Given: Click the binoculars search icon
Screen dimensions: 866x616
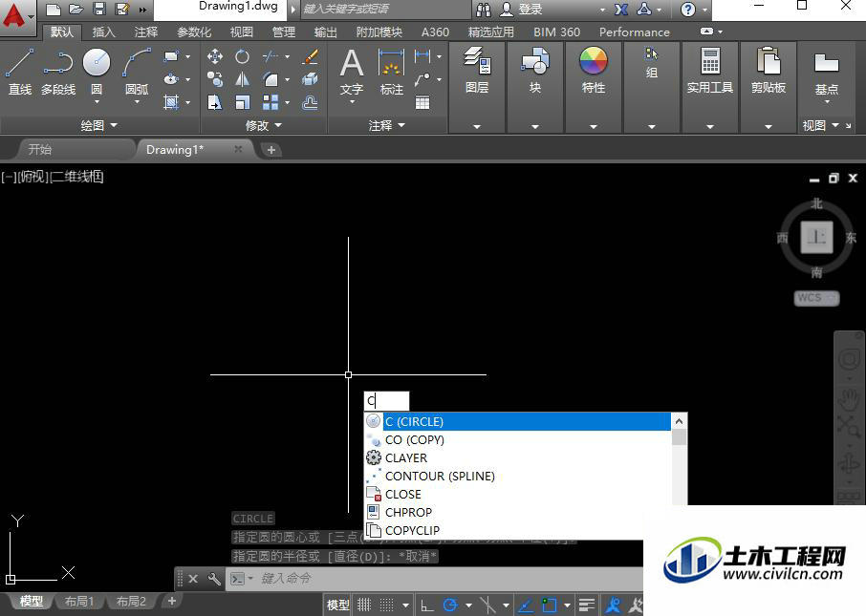Looking at the screenshot, I should point(484,10).
